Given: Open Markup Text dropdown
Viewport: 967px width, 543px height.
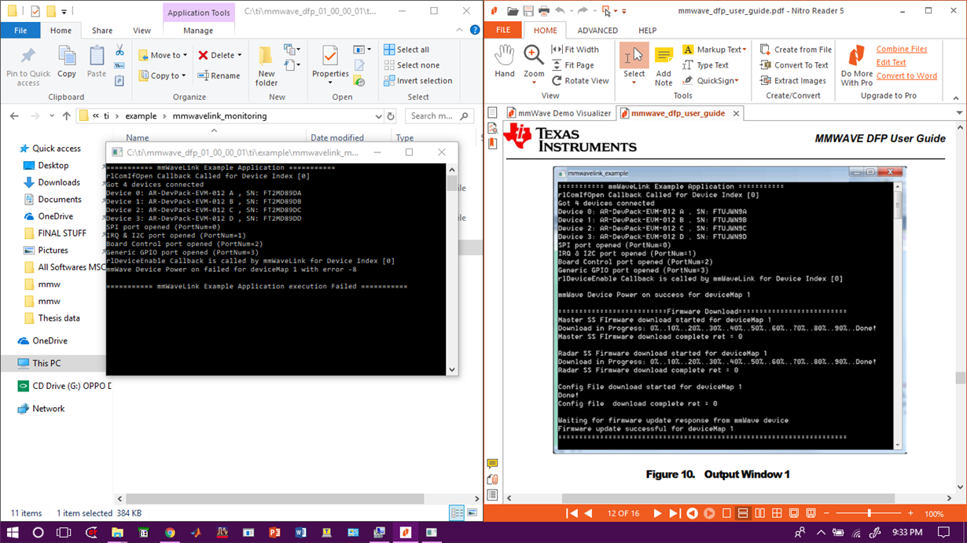Looking at the screenshot, I should click(x=714, y=50).
